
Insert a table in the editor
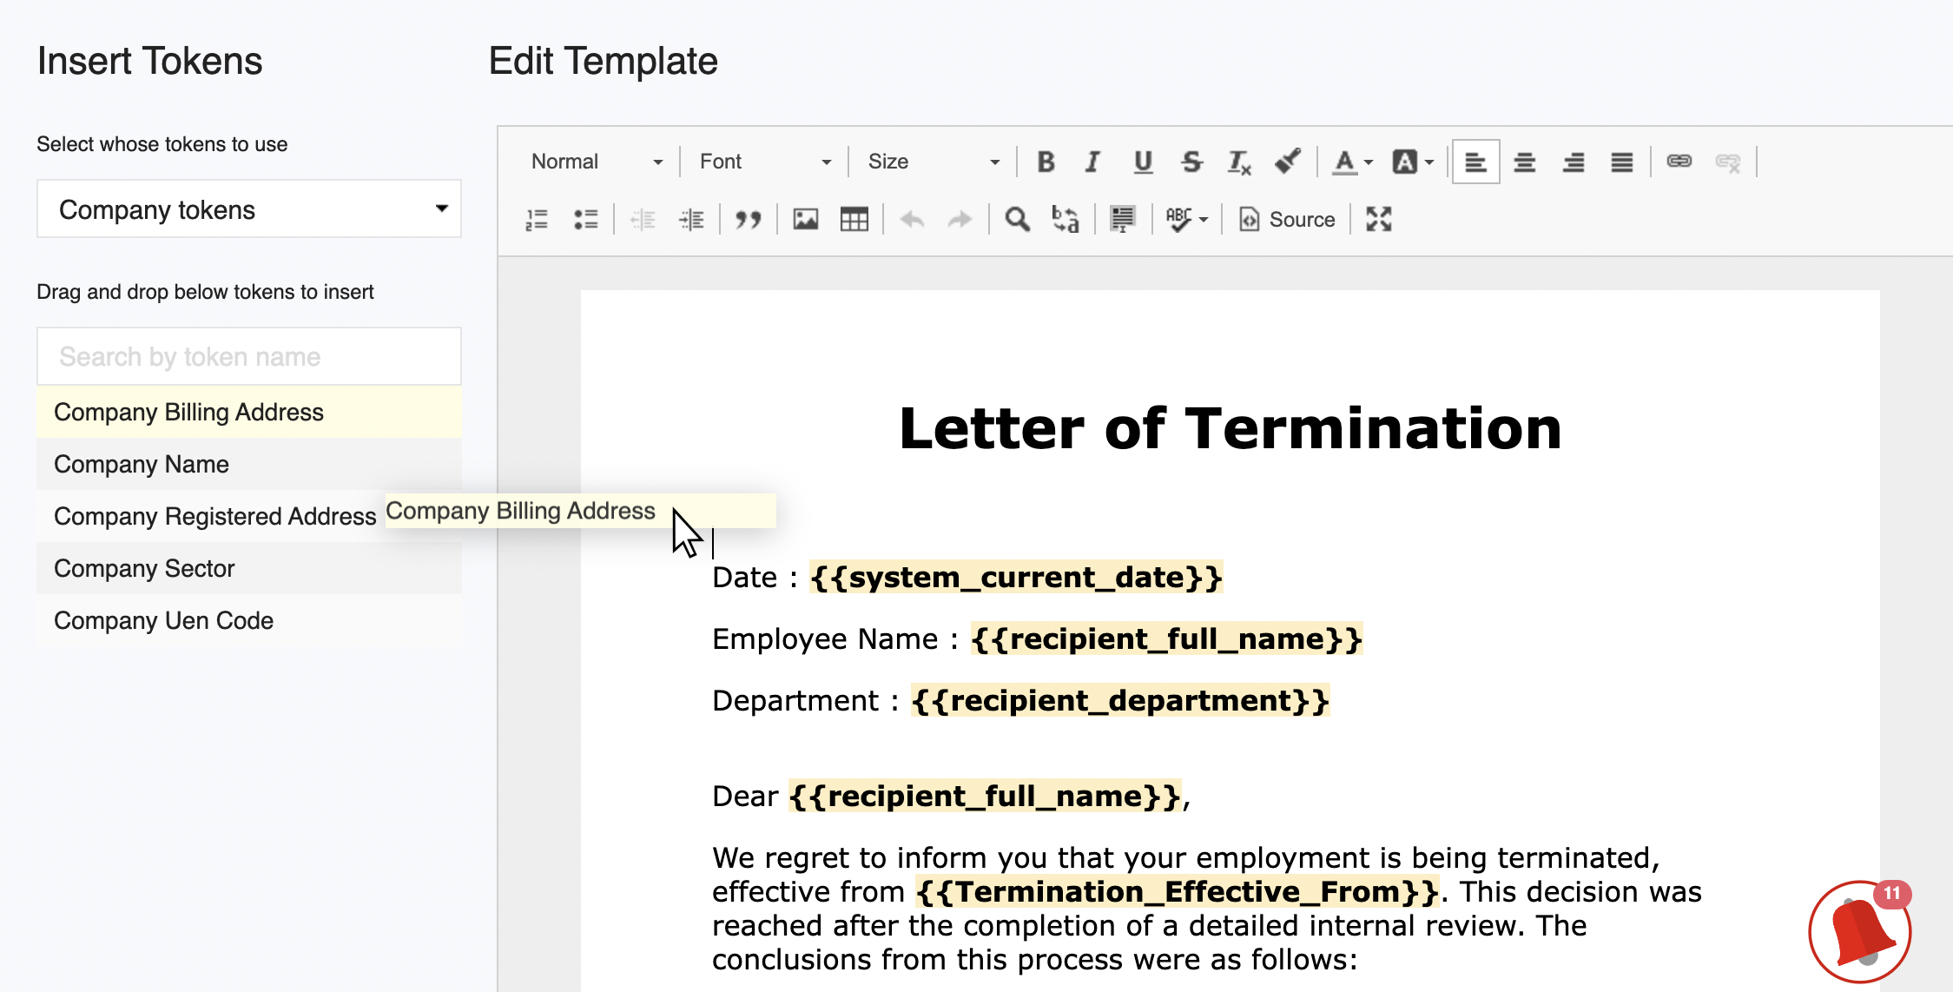pyautogui.click(x=854, y=220)
